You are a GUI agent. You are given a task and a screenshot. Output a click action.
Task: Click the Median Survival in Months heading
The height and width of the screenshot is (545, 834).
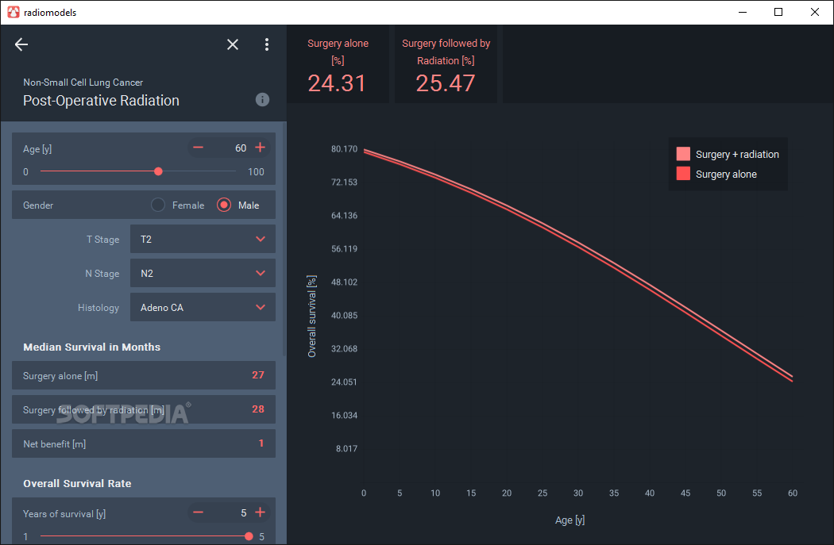[91, 347]
